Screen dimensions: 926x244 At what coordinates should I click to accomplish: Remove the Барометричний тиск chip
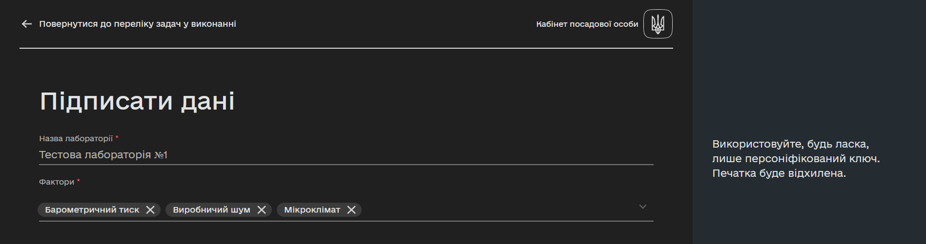(x=150, y=210)
